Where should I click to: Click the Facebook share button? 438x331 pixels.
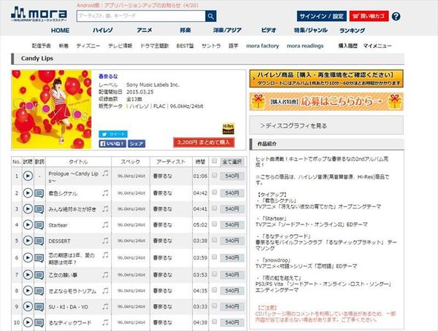pos(137,144)
